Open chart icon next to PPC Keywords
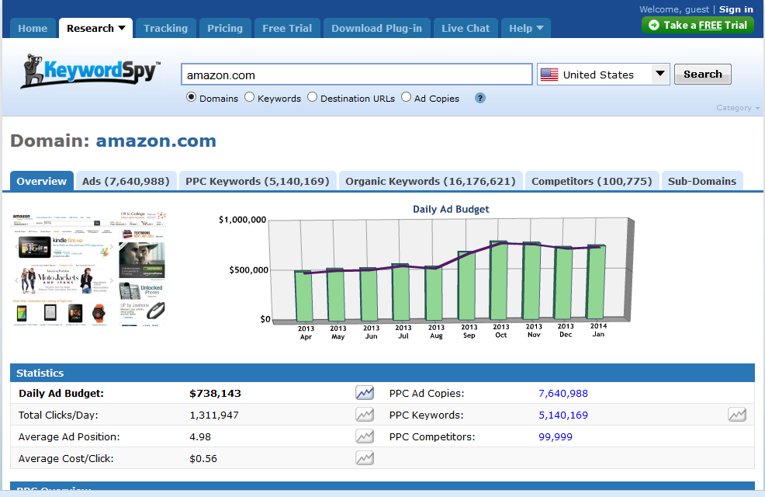The width and height of the screenshot is (765, 497). coord(737,415)
